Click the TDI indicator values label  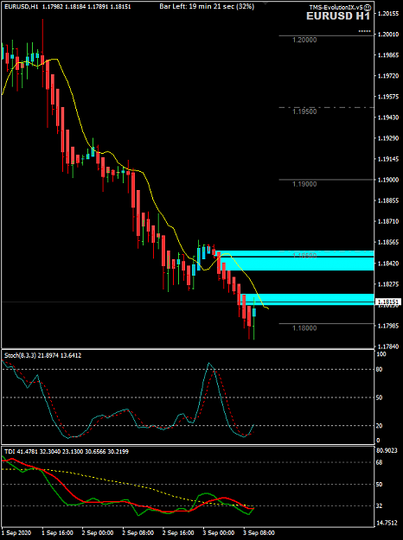[67, 451]
